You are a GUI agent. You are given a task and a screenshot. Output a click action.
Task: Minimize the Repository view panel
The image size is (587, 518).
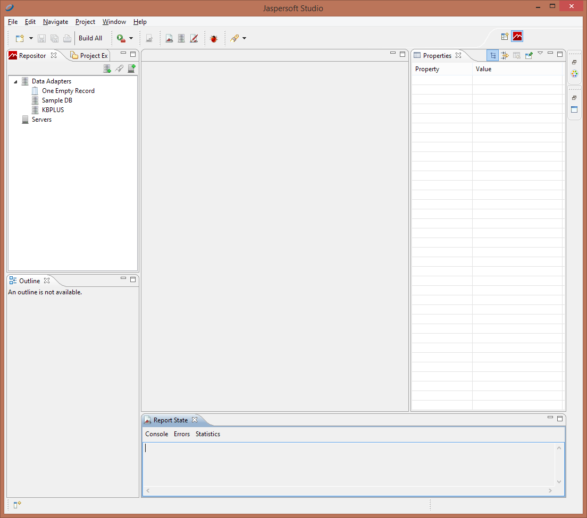[x=123, y=54]
